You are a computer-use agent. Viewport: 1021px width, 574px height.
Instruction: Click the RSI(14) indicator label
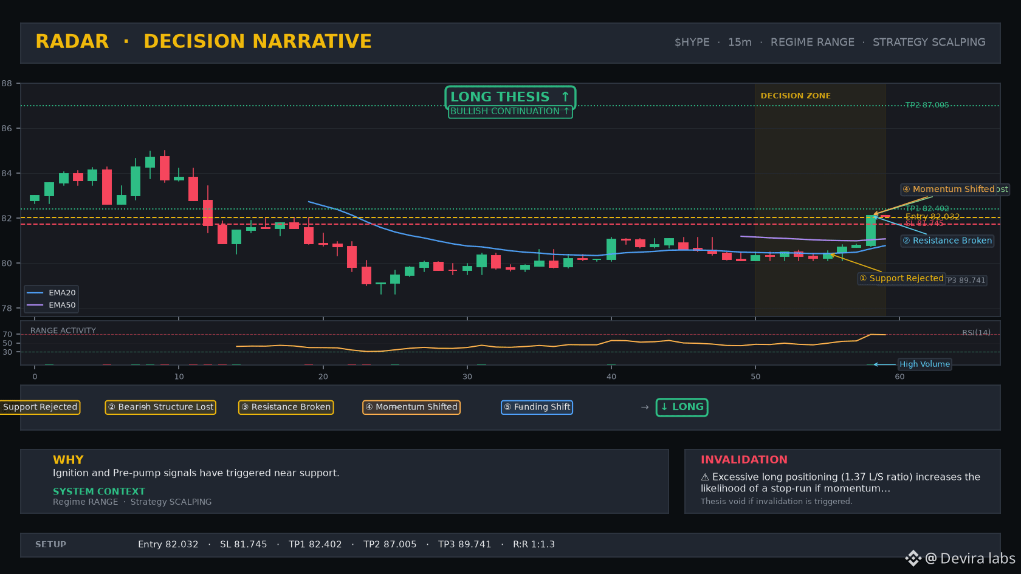(976, 333)
